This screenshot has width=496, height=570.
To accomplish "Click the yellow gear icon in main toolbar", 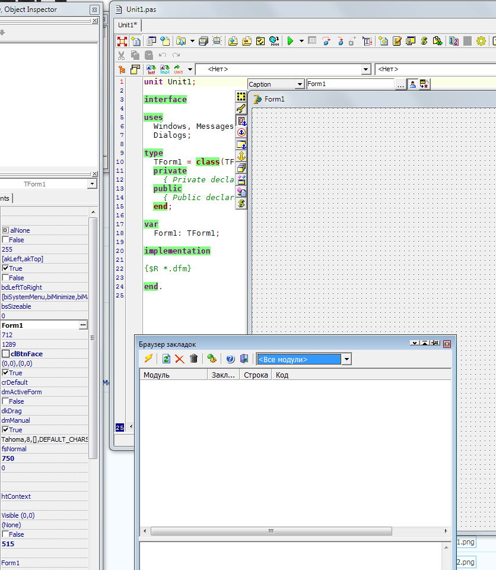I will click(x=481, y=41).
